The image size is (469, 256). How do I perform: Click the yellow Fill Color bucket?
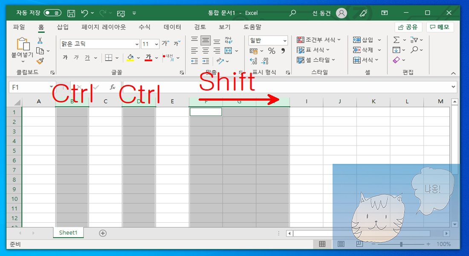130,58
